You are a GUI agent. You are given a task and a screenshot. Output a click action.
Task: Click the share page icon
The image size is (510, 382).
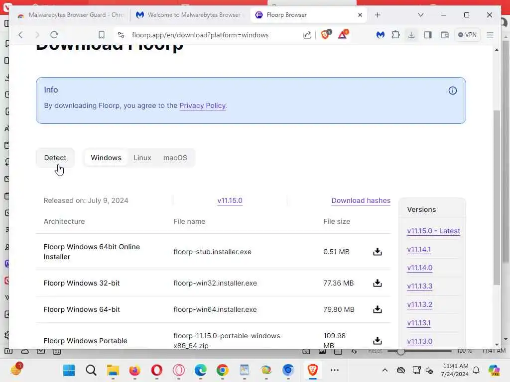click(x=307, y=35)
